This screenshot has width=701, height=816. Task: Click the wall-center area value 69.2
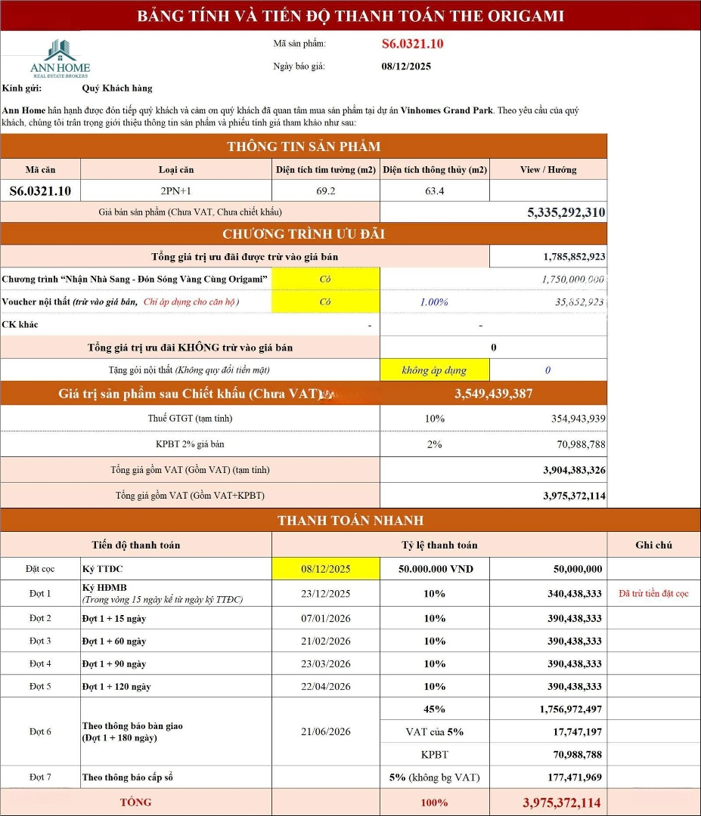(325, 190)
